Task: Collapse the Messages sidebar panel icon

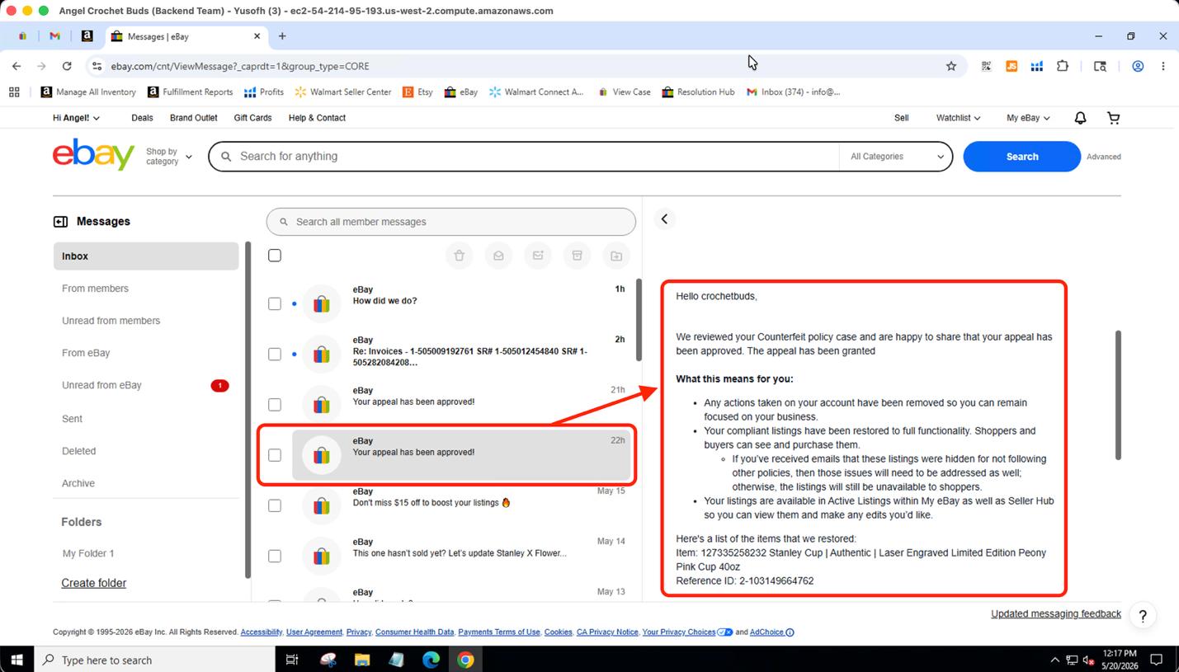Action: 60,222
